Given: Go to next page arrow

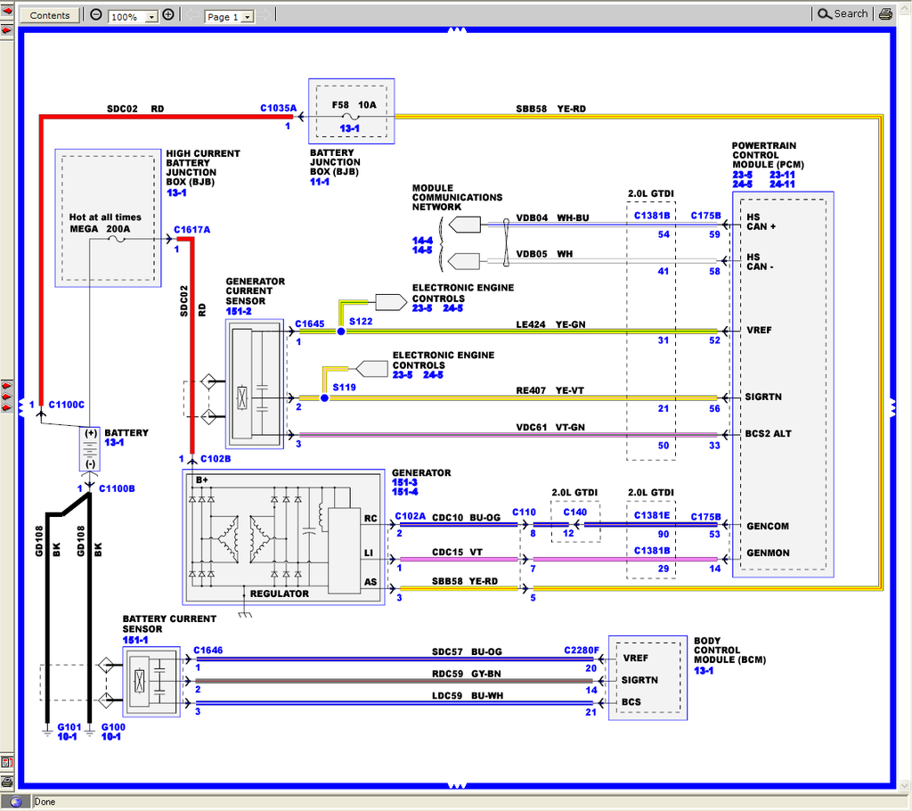Looking at the screenshot, I should pos(265,15).
